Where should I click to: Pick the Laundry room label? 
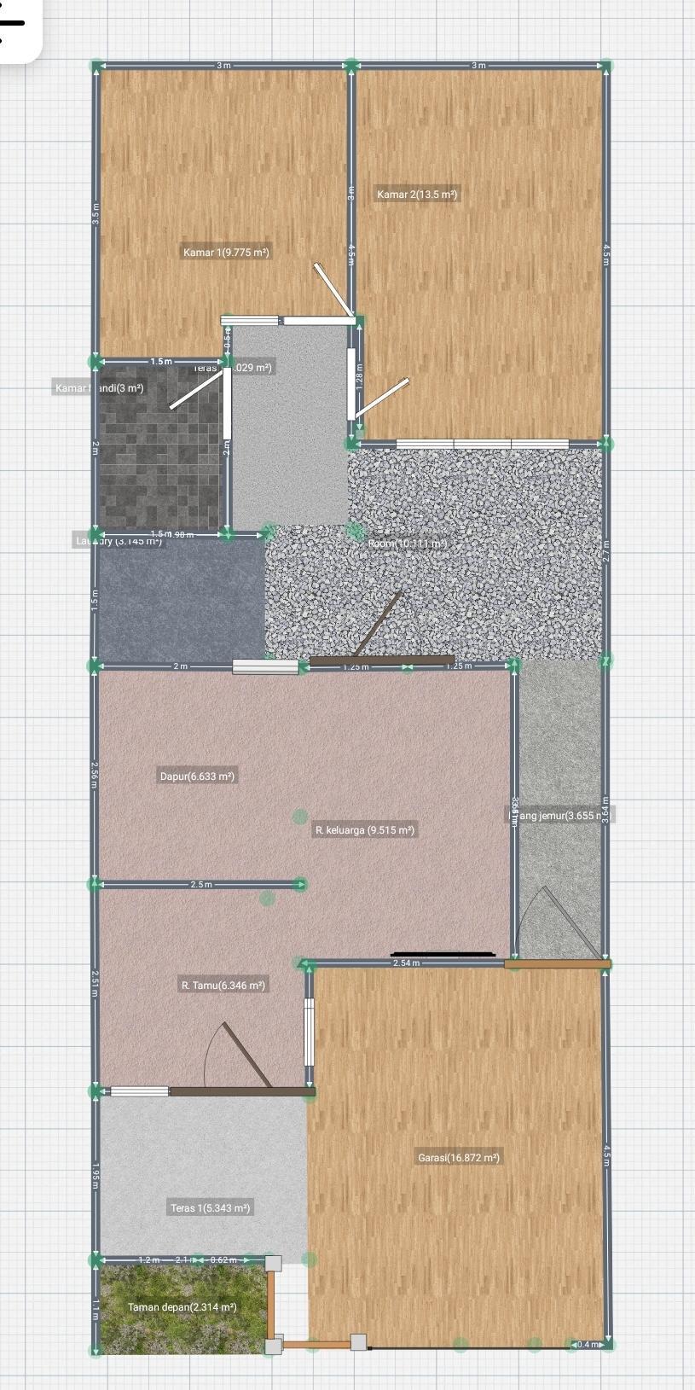(119, 541)
